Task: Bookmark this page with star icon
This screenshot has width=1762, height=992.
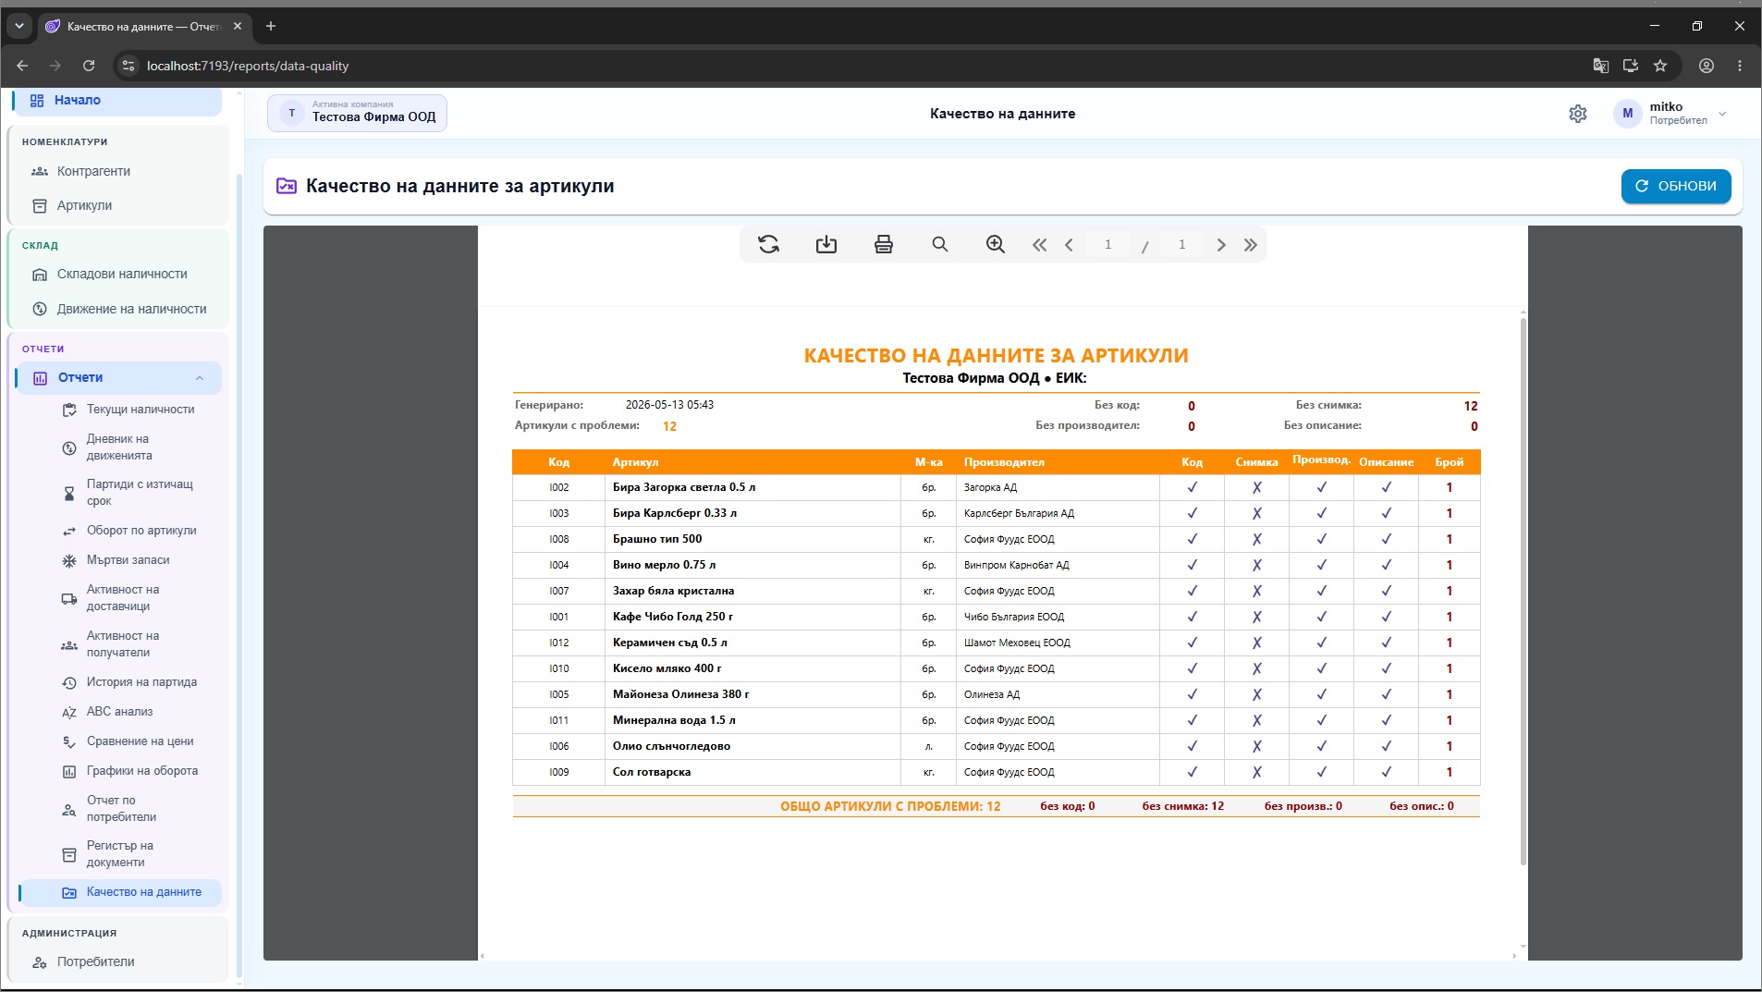Action: 1660,66
